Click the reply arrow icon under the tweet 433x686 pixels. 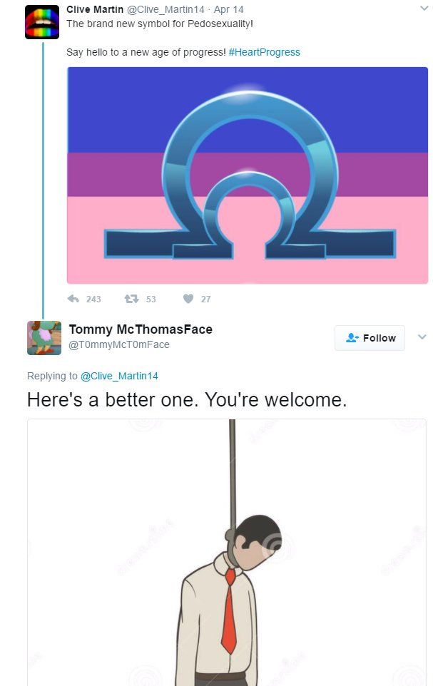click(73, 299)
